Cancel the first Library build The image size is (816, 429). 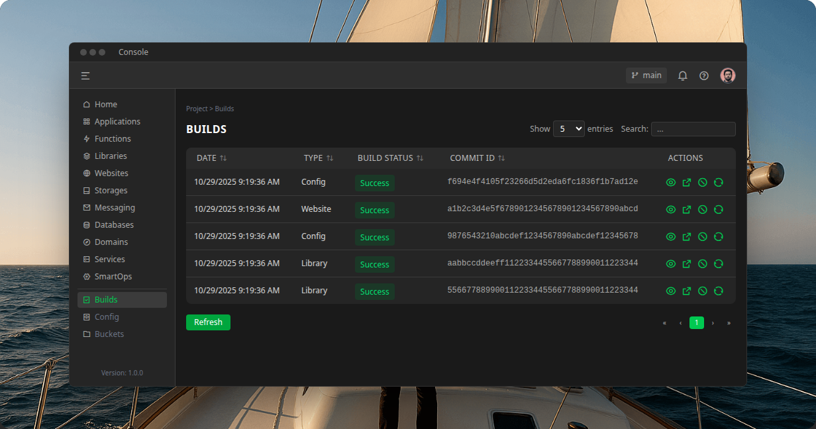pos(703,263)
